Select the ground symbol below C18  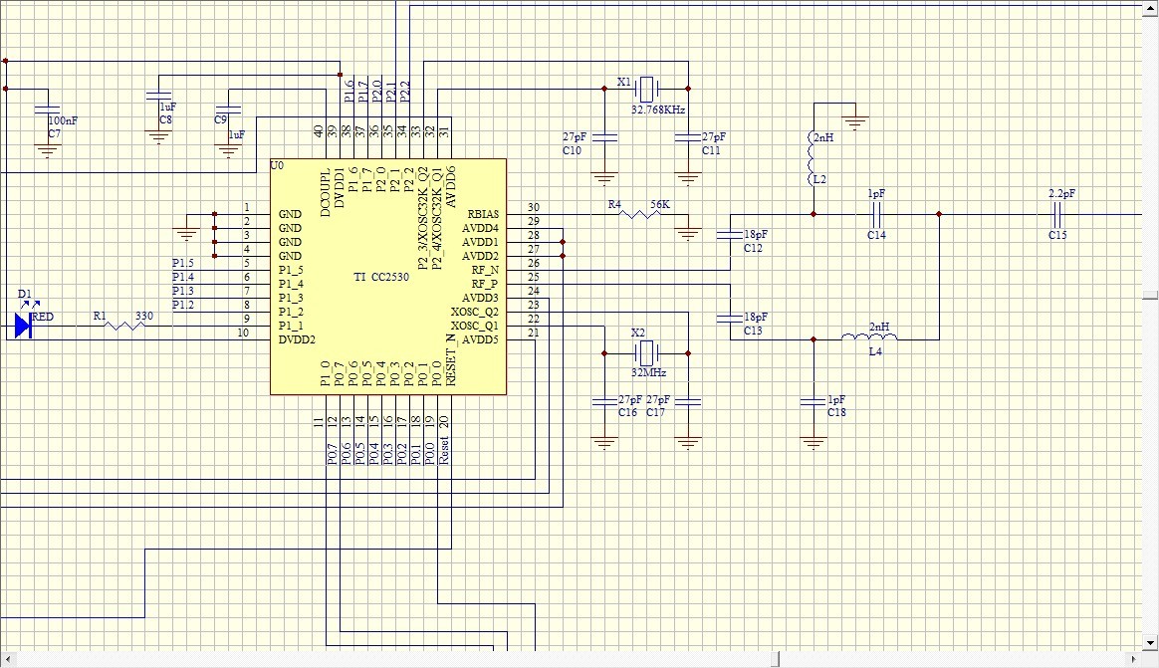(813, 443)
